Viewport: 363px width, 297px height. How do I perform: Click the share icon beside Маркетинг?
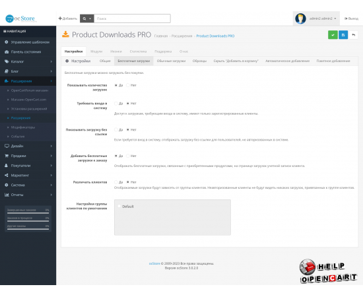[7, 176]
